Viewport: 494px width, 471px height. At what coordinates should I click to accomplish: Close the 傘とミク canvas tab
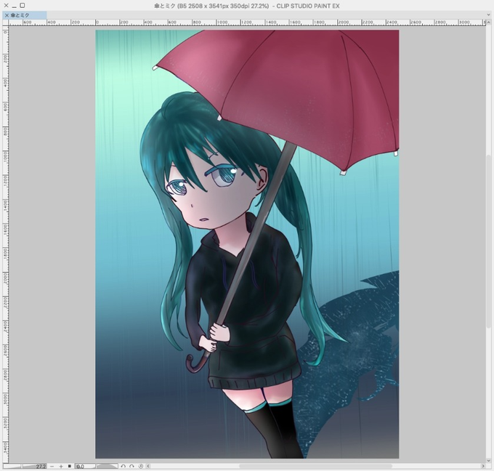(7, 15)
